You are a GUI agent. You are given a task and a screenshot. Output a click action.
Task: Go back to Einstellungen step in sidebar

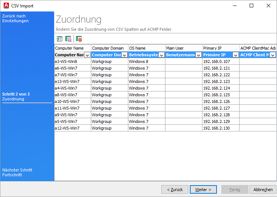click(16, 19)
